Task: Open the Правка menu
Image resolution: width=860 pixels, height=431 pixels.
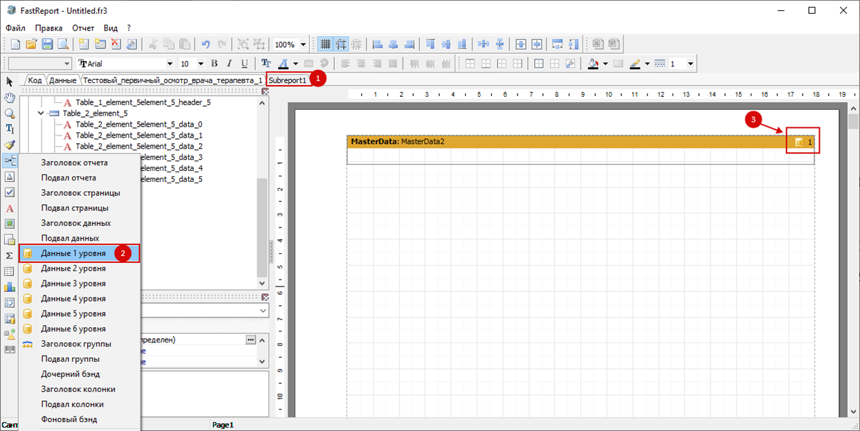Action: click(48, 28)
